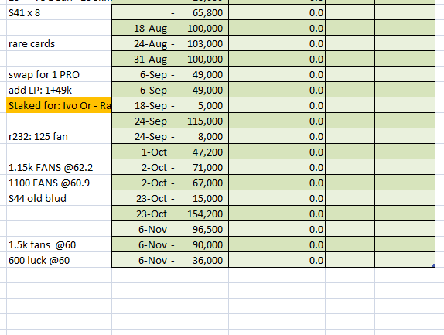
Task: Click the 'swap for 1 PRO' cell
Action: (x=59, y=74)
